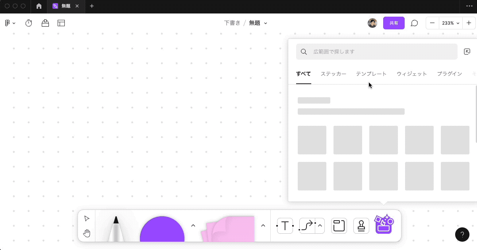Click the resources panel scrollbar

(476, 114)
